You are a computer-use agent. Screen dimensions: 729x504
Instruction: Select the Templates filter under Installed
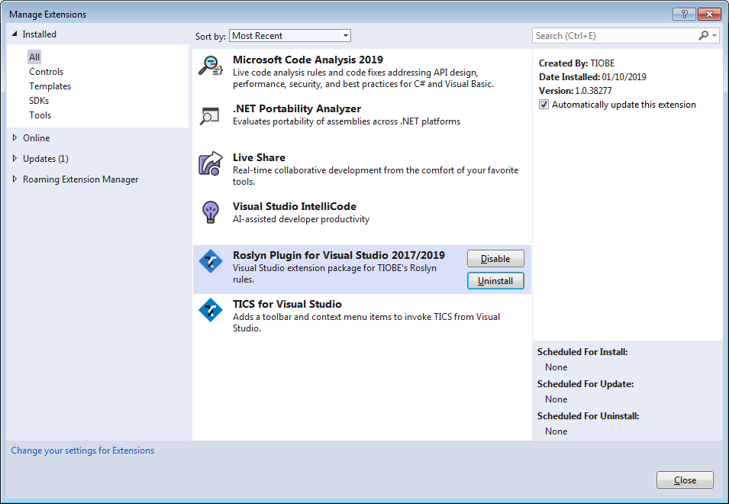(x=50, y=86)
